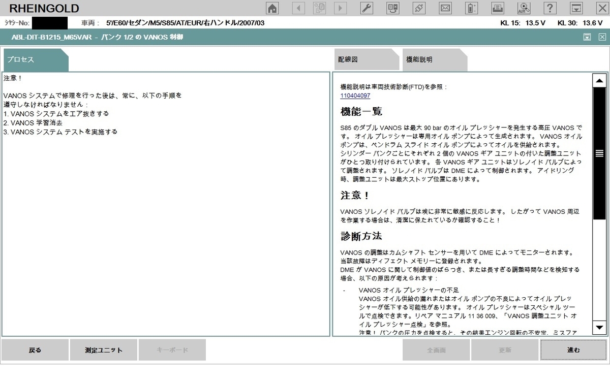Click the scrollbar up arrow

coord(600,81)
